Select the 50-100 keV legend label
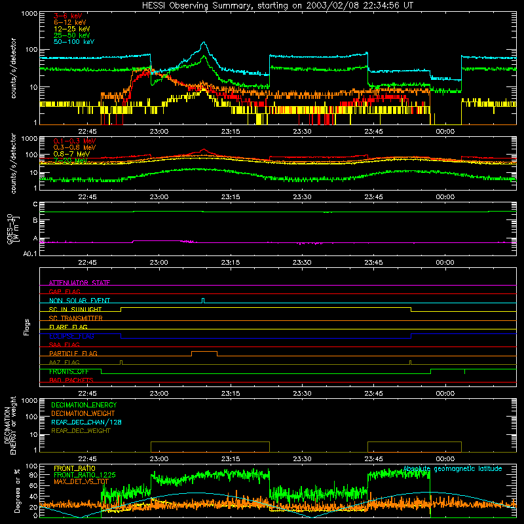 (74, 42)
